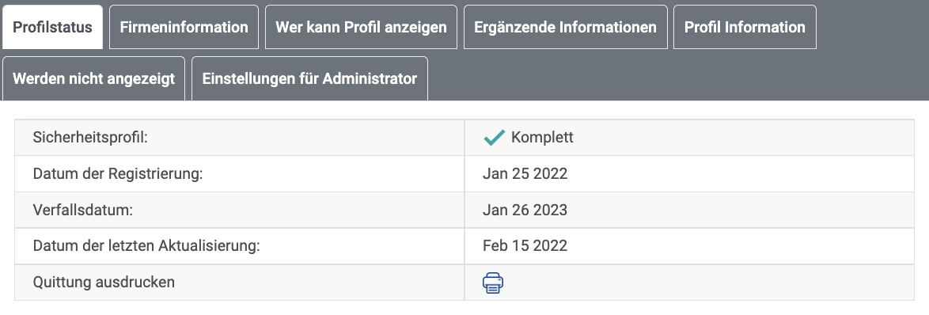
Task: Click the Komplett status text
Action: click(x=542, y=138)
